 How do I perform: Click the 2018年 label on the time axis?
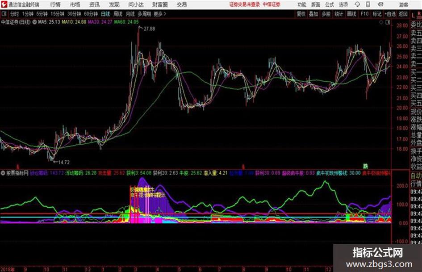click(x=8, y=269)
